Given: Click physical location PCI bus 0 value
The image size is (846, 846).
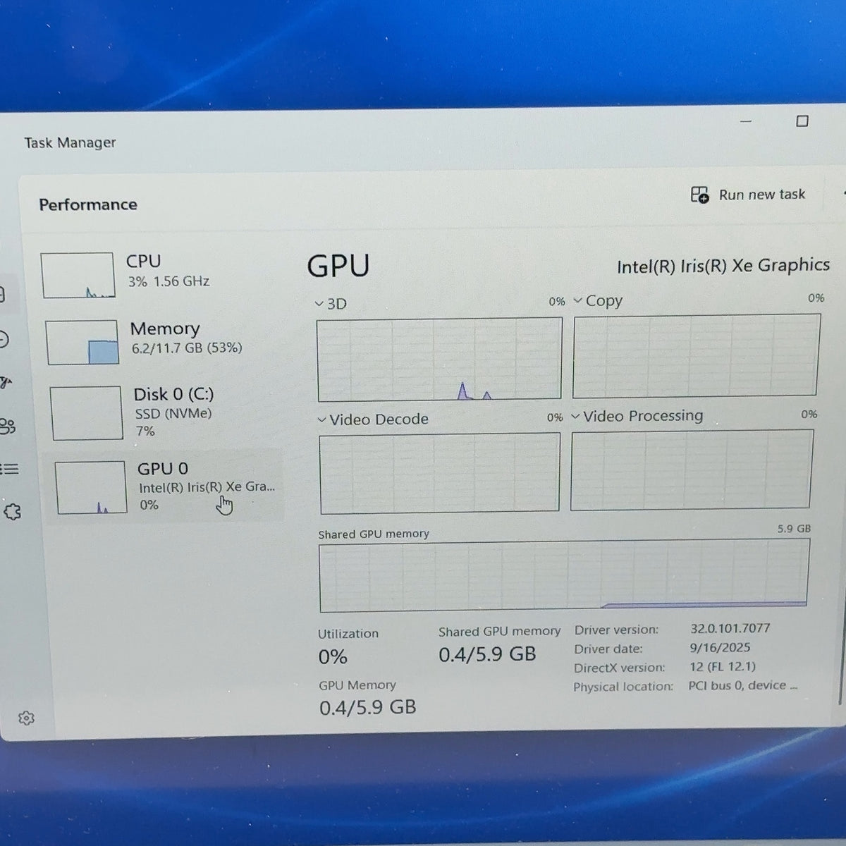Looking at the screenshot, I should point(743,685).
